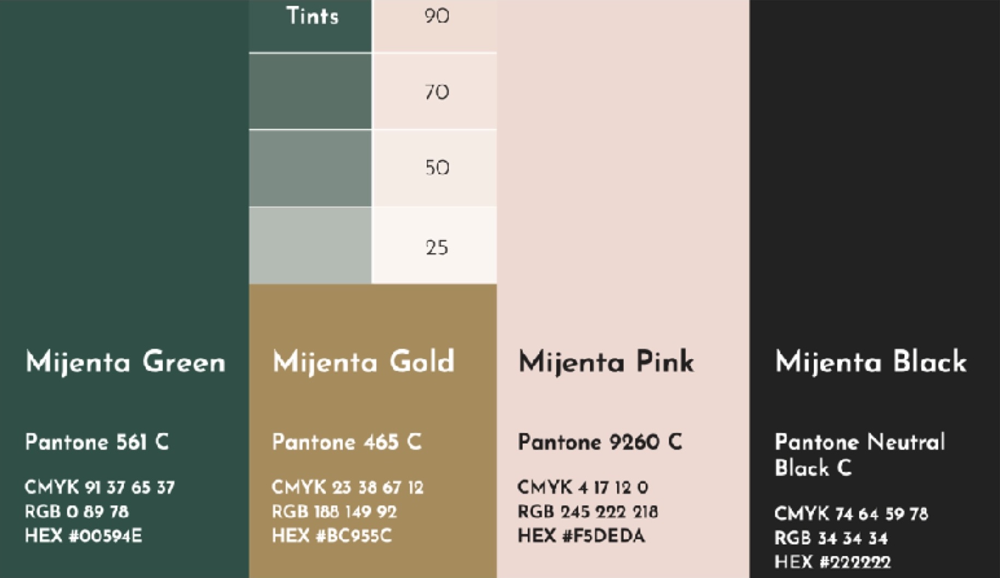Click the Mijenta Black heading
This screenshot has height=578, width=1000.
871,362
